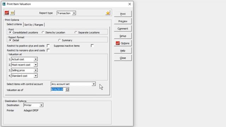Image resolution: width=226 pixels, height=127 pixels.
Task: Click the email envelope icon
Action: pyautogui.click(x=12, y=13)
